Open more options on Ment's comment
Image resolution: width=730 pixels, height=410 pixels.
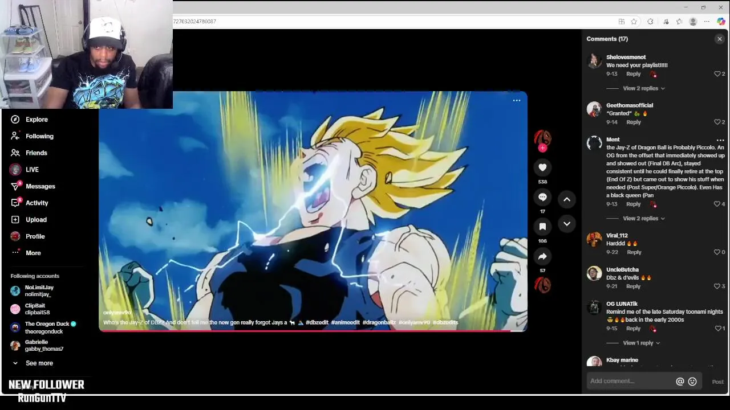720,140
